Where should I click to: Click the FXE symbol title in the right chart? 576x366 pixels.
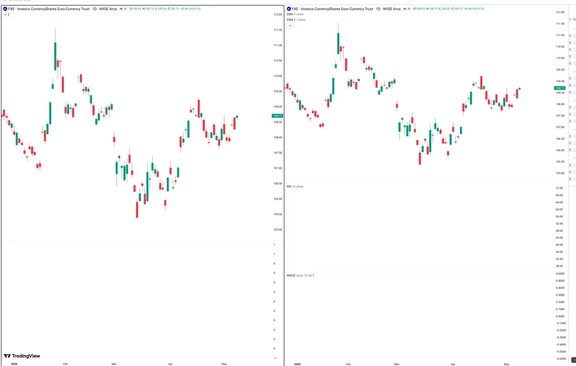[346, 9]
